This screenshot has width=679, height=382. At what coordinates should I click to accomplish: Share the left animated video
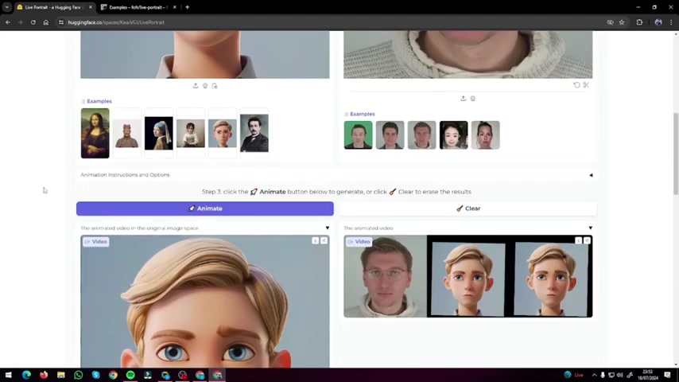pyautogui.click(x=324, y=240)
